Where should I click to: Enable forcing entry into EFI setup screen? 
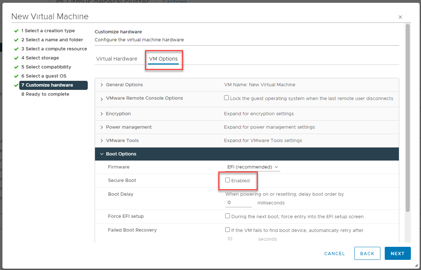(x=228, y=216)
